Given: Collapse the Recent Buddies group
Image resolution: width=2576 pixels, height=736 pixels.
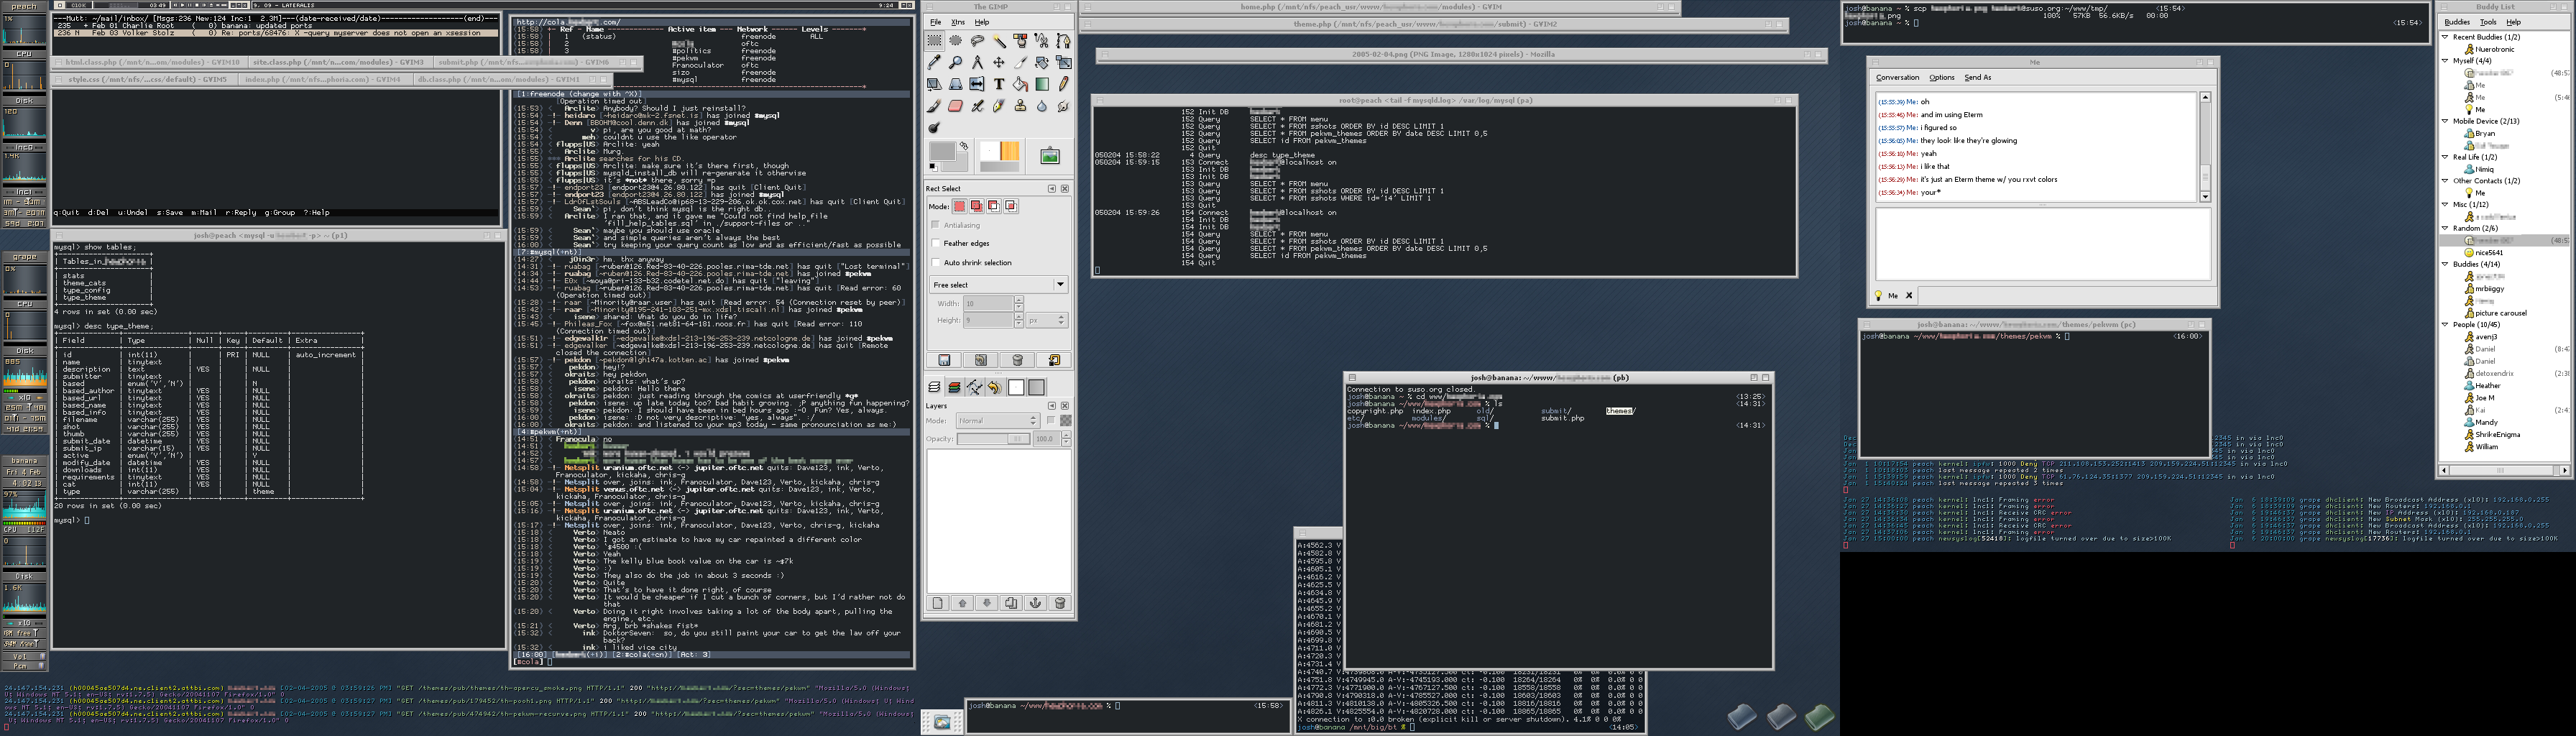Looking at the screenshot, I should click(2446, 37).
